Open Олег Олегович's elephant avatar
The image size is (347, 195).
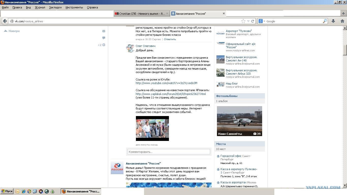pyautogui.click(x=130, y=48)
